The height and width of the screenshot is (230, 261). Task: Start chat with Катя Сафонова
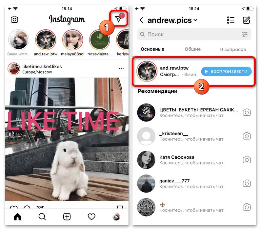tap(191, 160)
